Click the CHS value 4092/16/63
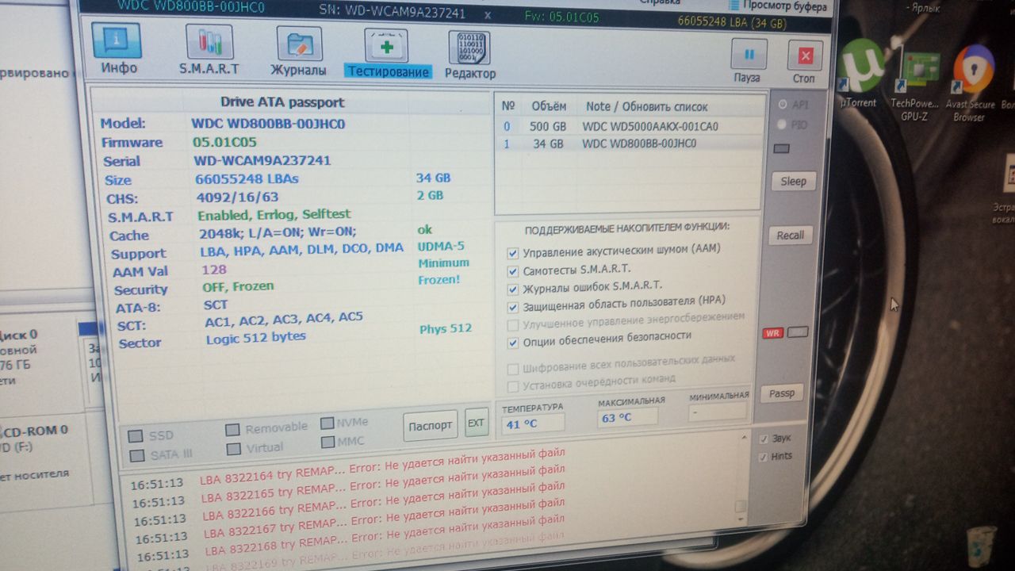Screen dimensions: 1015x571 click(237, 197)
